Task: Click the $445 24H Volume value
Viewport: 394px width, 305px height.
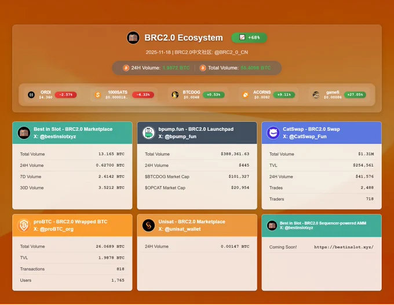Action: click(x=244, y=165)
